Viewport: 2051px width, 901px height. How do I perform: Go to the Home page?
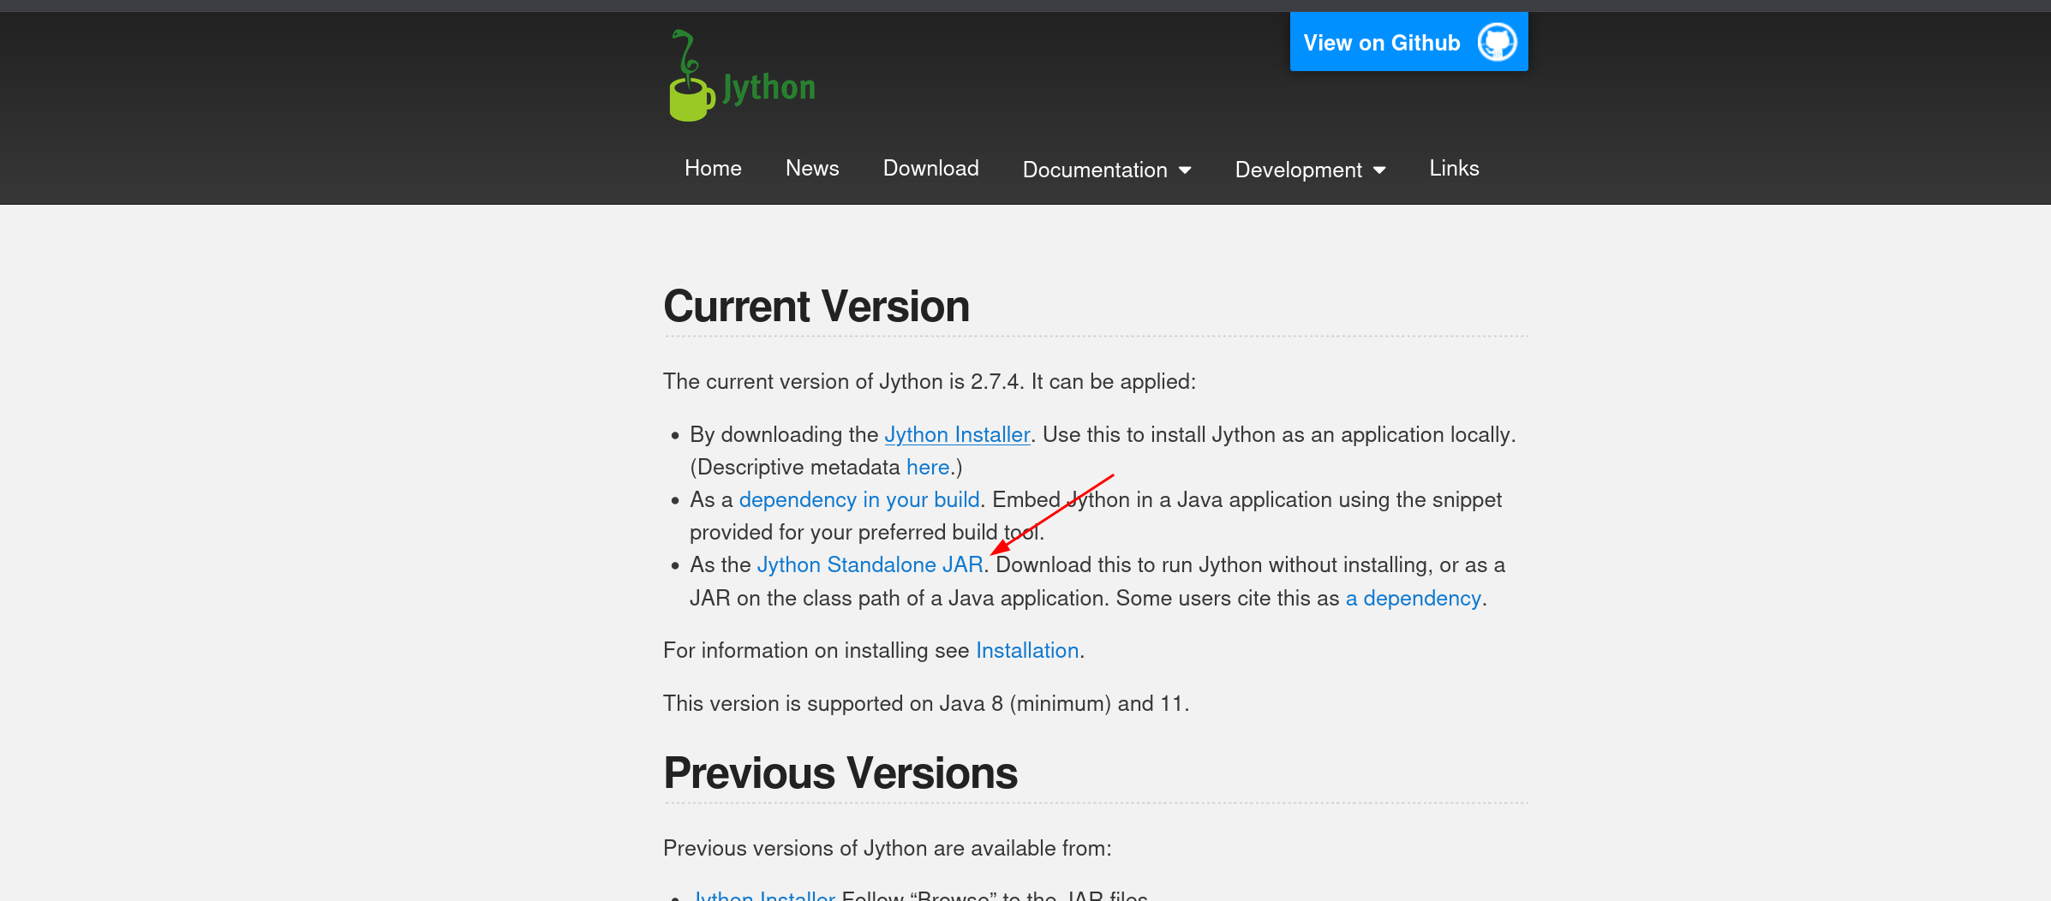(x=713, y=169)
